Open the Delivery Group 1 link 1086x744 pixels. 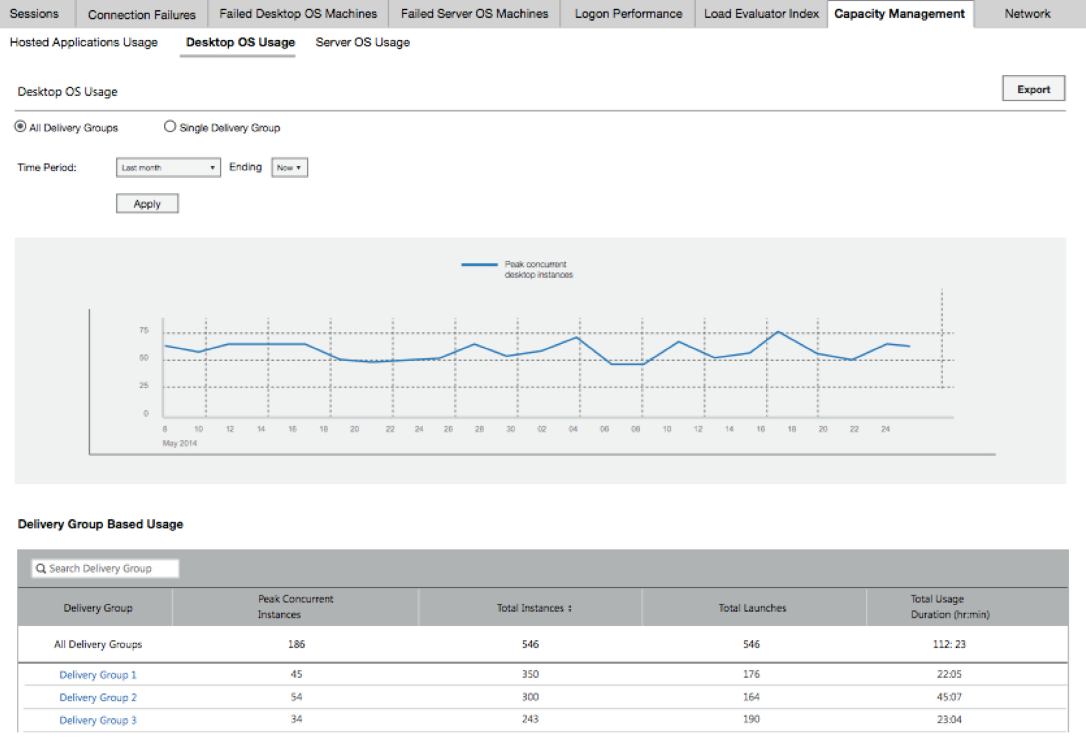tap(98, 675)
